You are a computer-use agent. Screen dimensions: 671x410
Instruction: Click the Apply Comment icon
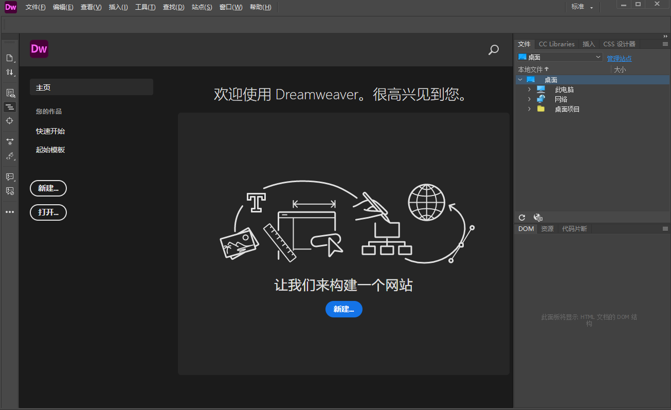10,177
